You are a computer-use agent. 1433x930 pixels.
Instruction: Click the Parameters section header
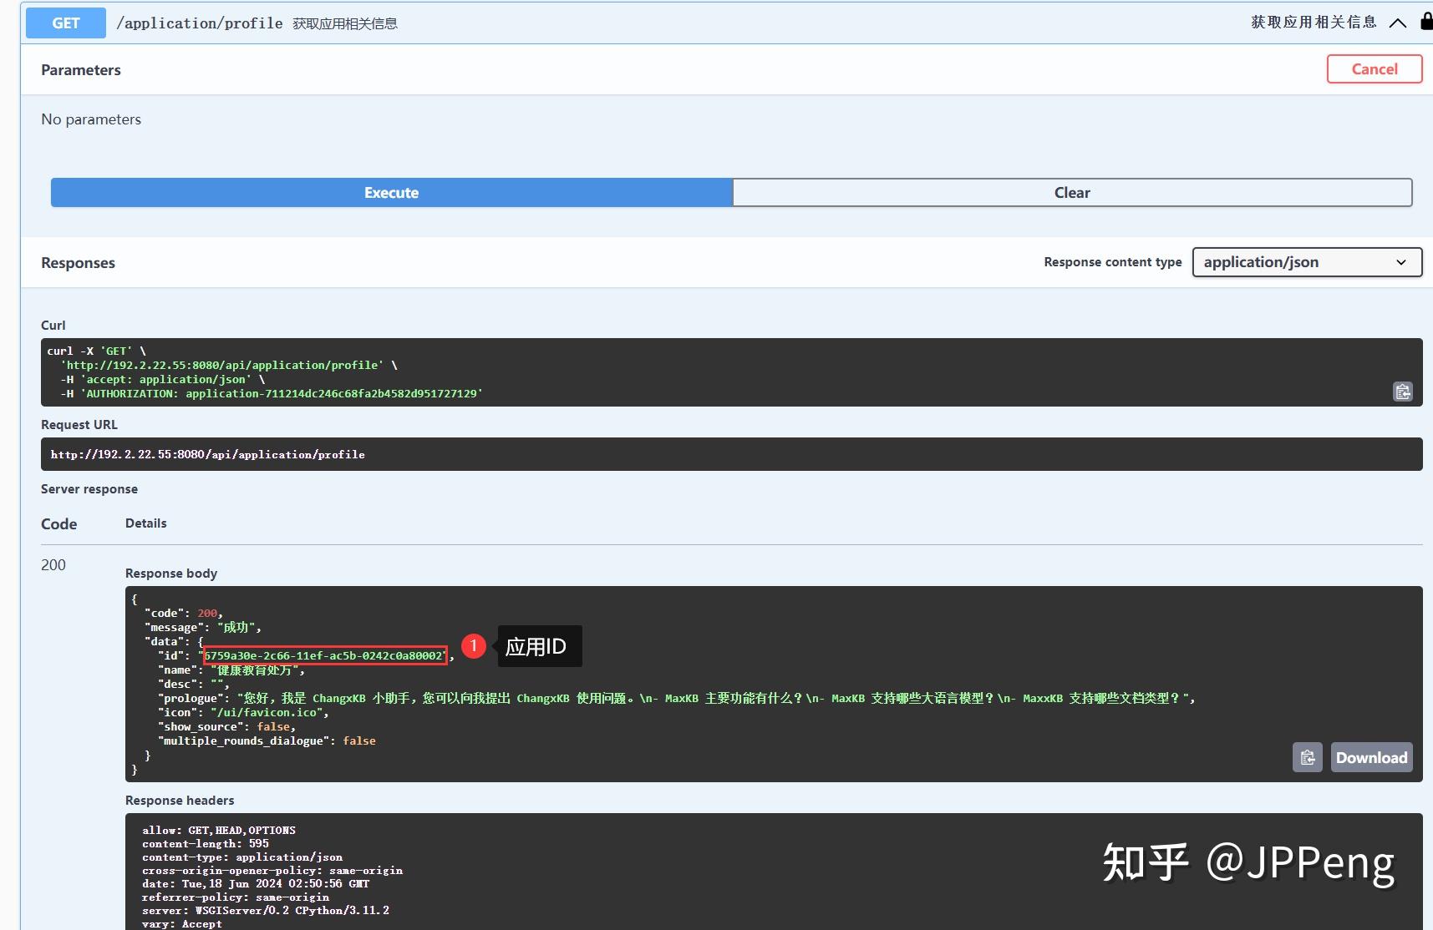point(80,69)
